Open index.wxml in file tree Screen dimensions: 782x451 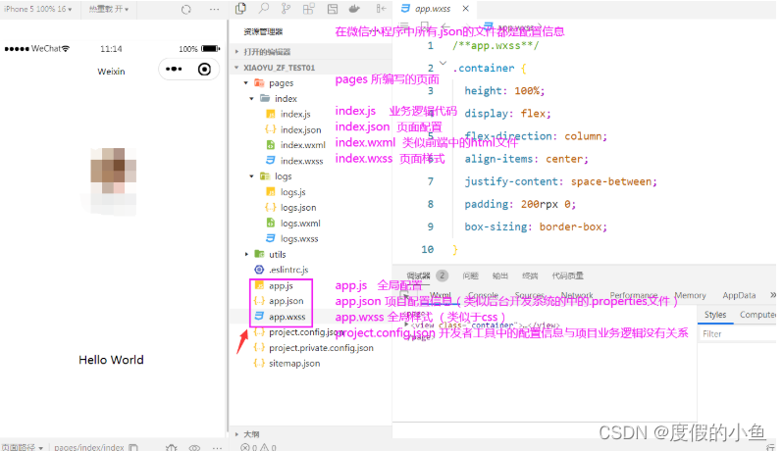tap(303, 145)
